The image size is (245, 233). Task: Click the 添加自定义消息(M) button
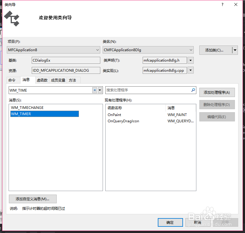(33, 199)
